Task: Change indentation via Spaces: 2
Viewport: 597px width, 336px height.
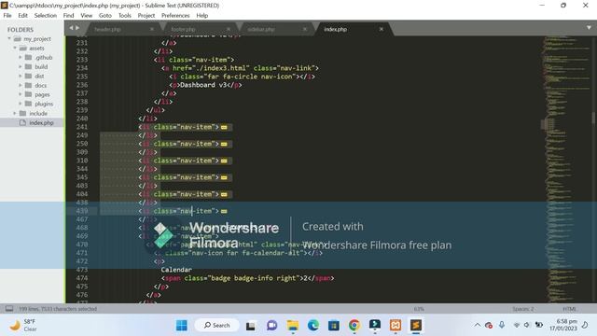Action: (x=522, y=309)
